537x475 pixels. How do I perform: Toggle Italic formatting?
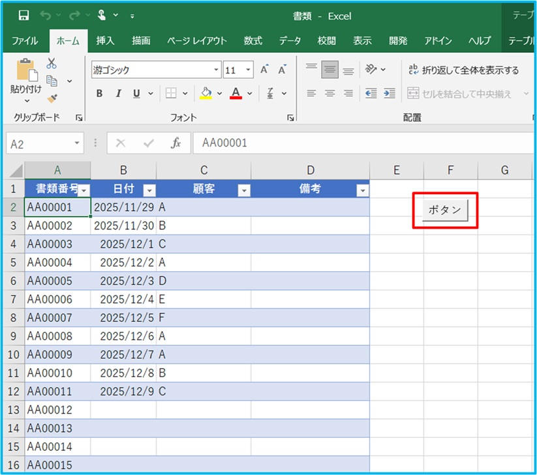(117, 94)
